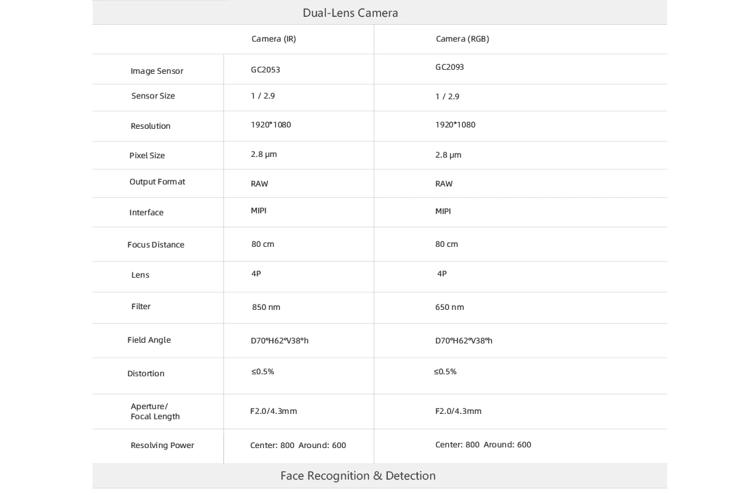Screen dimensions: 750x489
Task: Select the Pixel Size row label
Action: tap(147, 156)
